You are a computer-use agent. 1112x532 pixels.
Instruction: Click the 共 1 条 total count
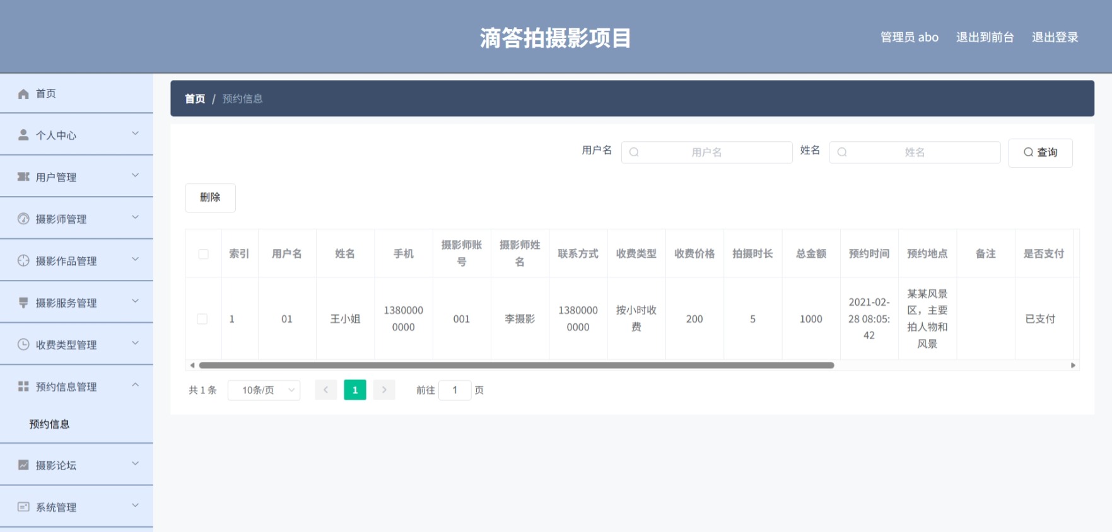click(x=202, y=390)
